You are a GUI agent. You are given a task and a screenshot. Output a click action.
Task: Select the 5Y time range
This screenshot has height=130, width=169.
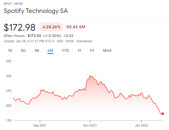(92, 50)
